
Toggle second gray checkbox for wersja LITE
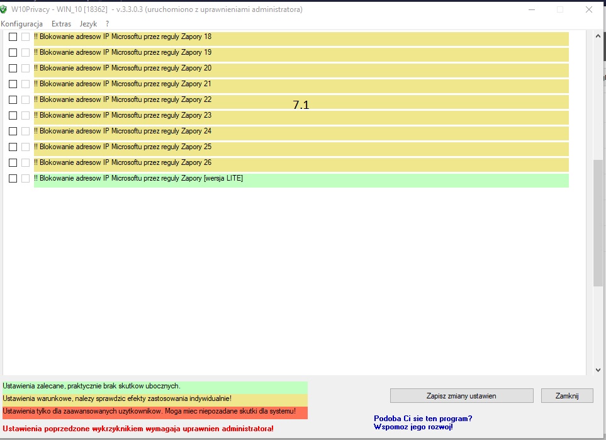[26, 179]
